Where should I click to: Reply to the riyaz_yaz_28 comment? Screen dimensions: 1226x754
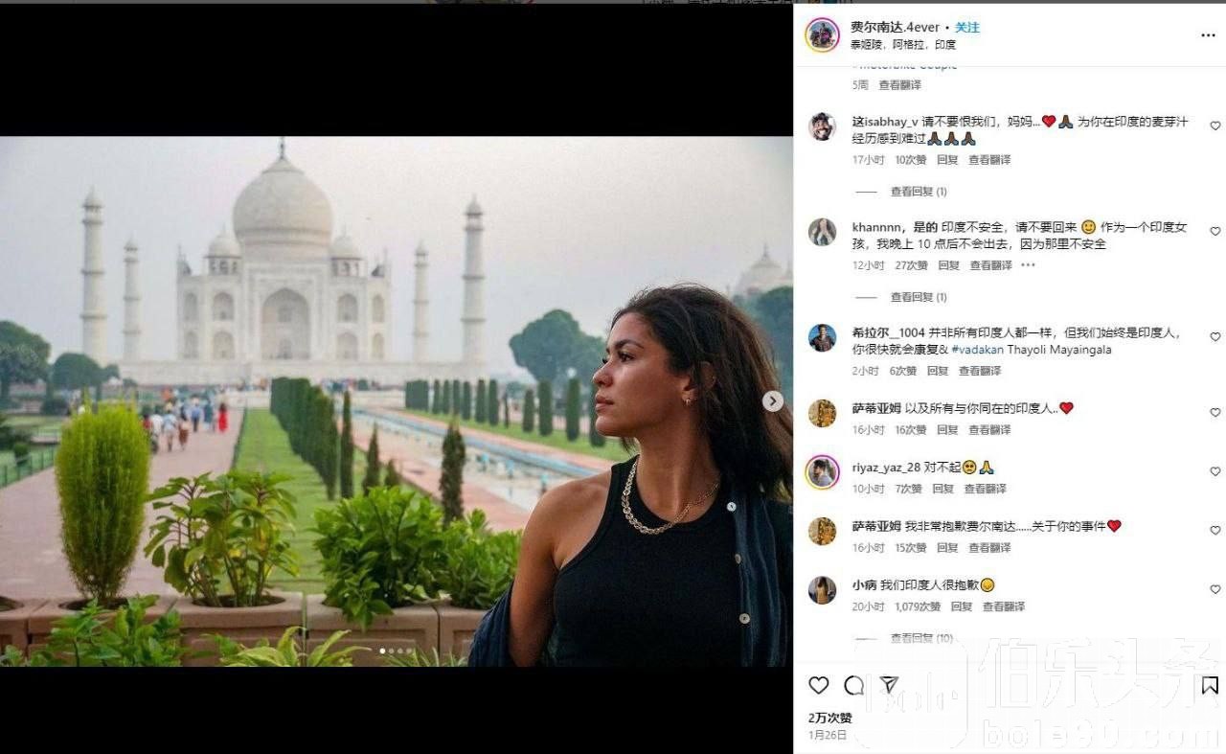coord(943,489)
